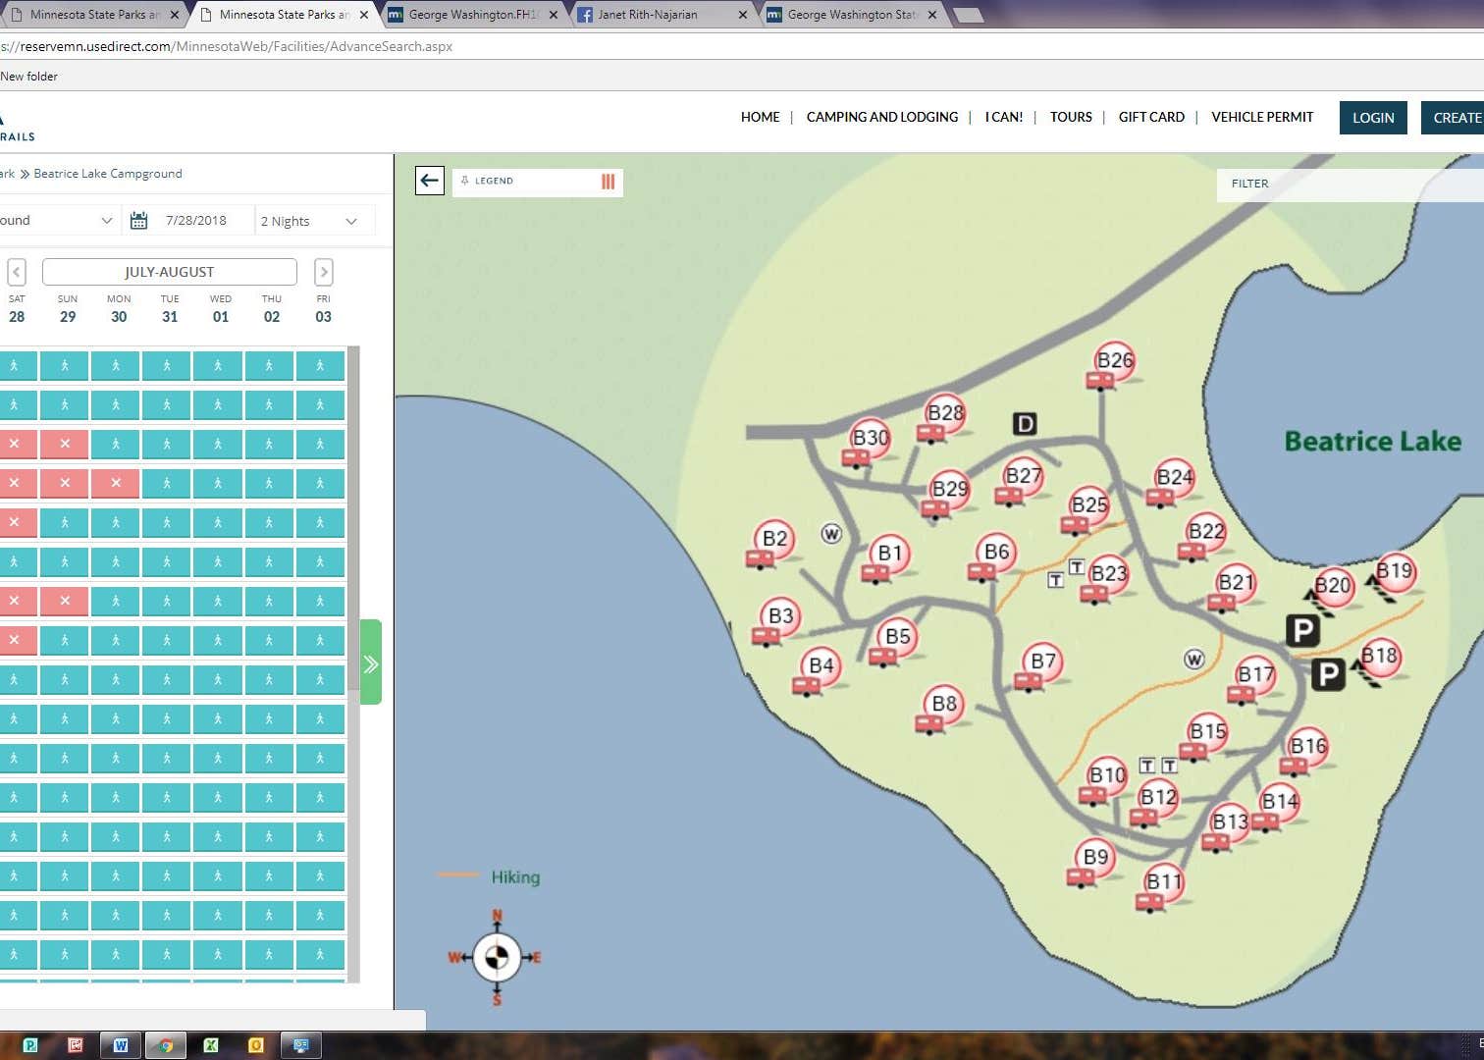Click Beatrice Lake Campground breadcrumb link
1484x1060 pixels.
point(108,174)
